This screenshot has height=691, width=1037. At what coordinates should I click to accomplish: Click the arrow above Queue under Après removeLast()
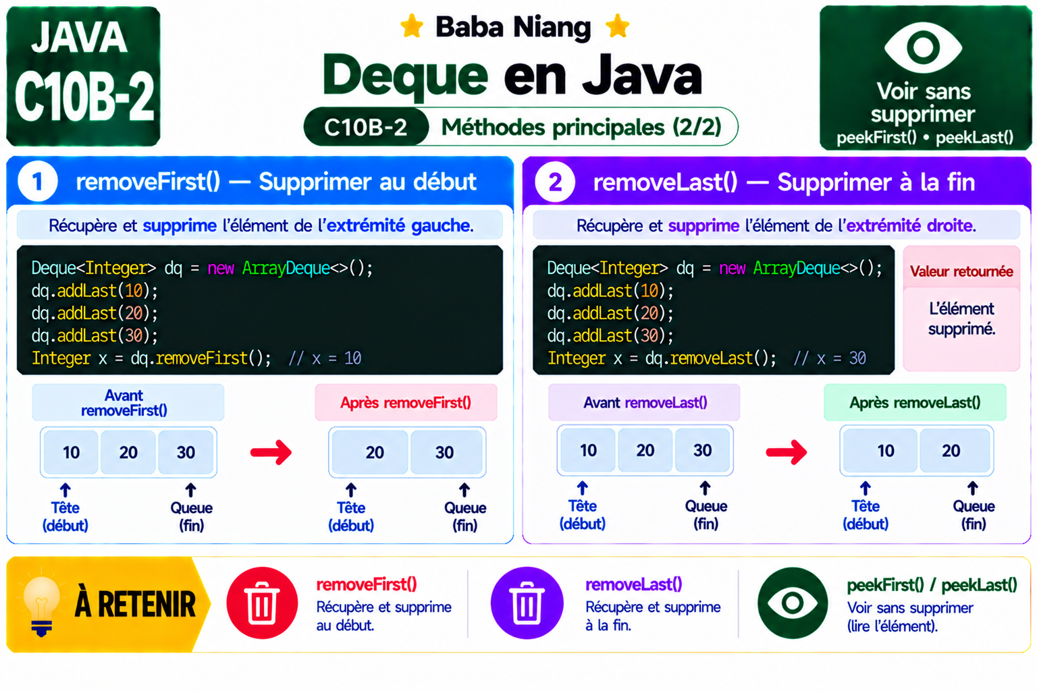pyautogui.click(x=973, y=489)
